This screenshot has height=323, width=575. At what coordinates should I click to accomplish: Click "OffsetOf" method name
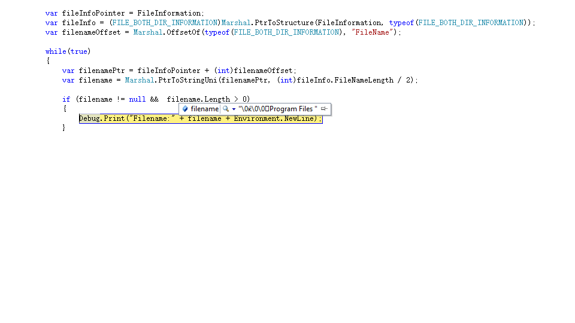[x=183, y=32]
